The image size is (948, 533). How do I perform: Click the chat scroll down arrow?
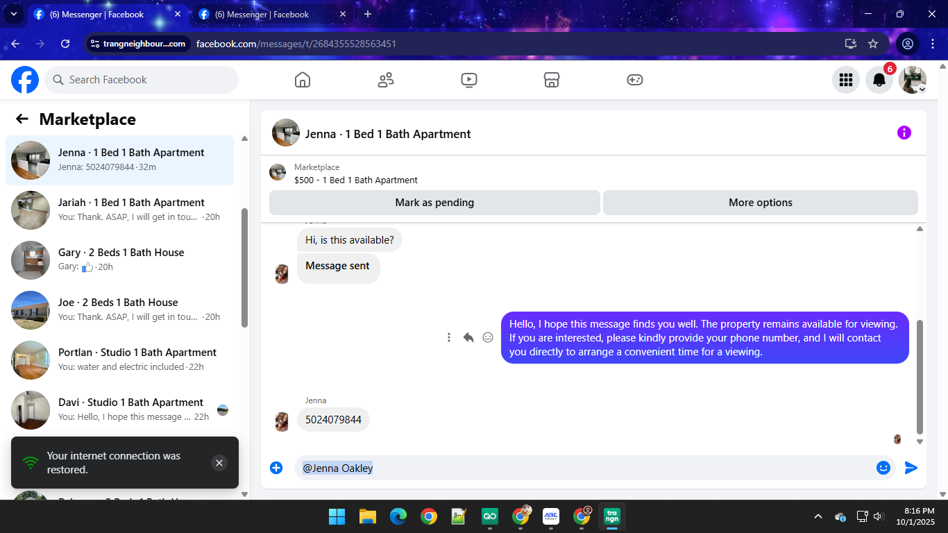920,441
